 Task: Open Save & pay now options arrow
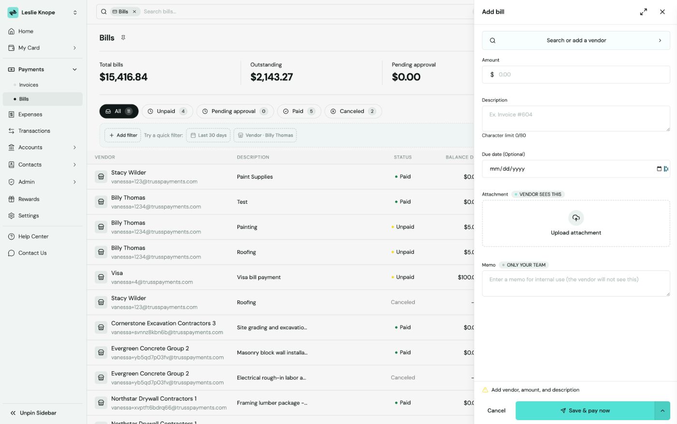click(662, 410)
